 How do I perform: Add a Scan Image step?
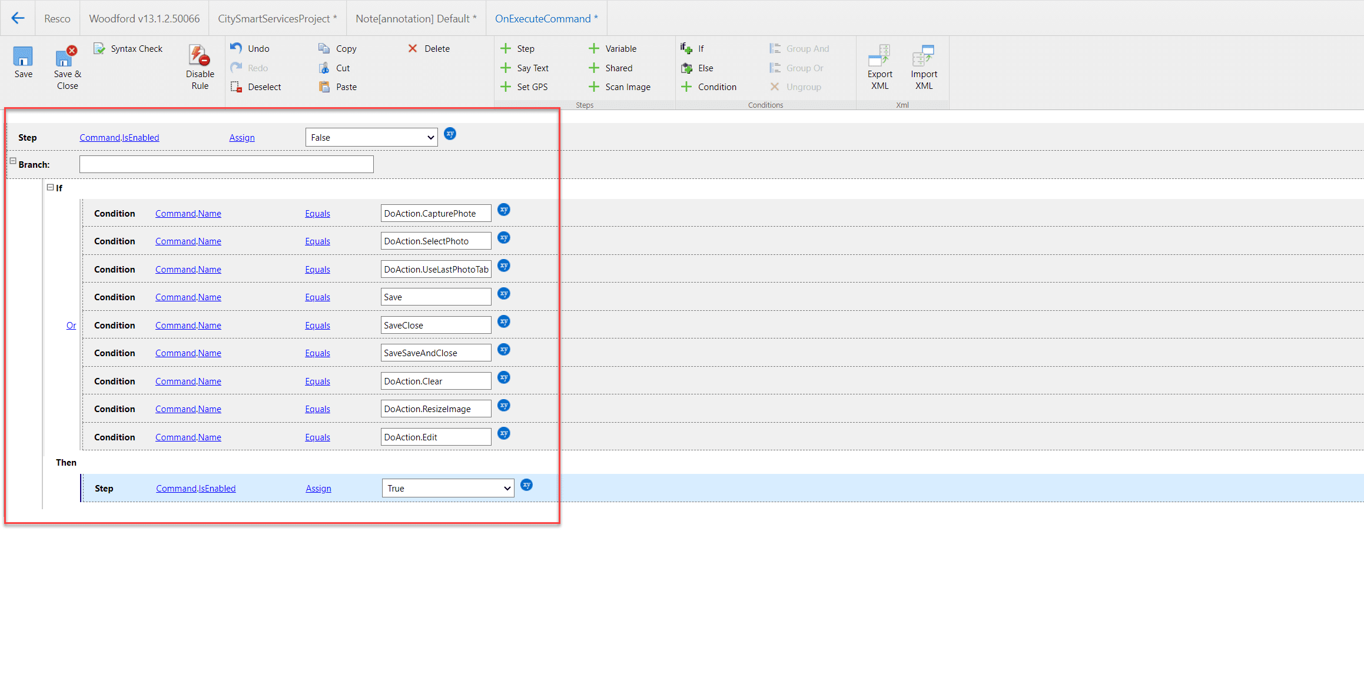pyautogui.click(x=619, y=87)
